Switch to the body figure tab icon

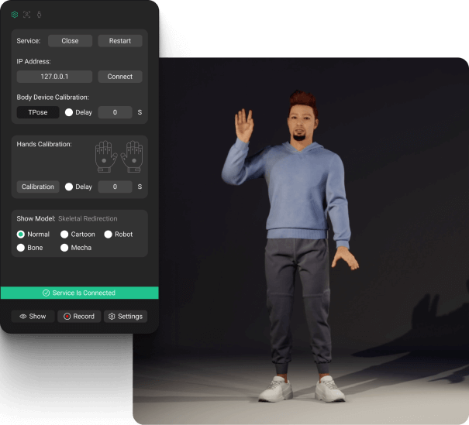pyautogui.click(x=40, y=15)
